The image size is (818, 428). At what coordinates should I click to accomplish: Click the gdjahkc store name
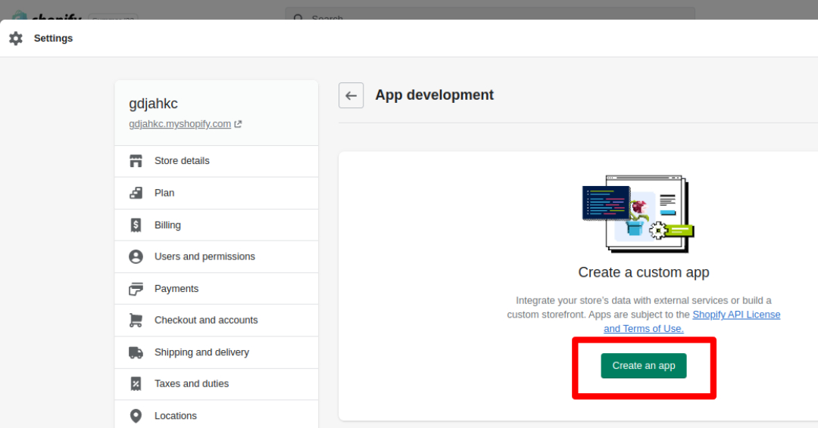coord(153,104)
